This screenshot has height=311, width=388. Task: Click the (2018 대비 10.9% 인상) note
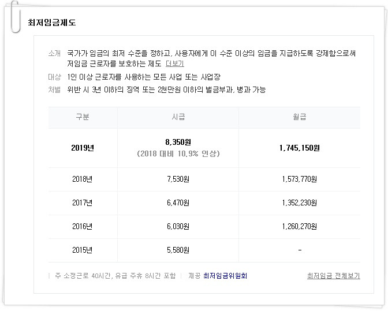click(x=178, y=153)
